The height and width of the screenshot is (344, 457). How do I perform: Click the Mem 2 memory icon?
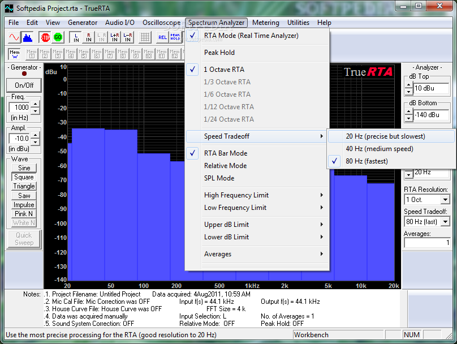click(45, 54)
